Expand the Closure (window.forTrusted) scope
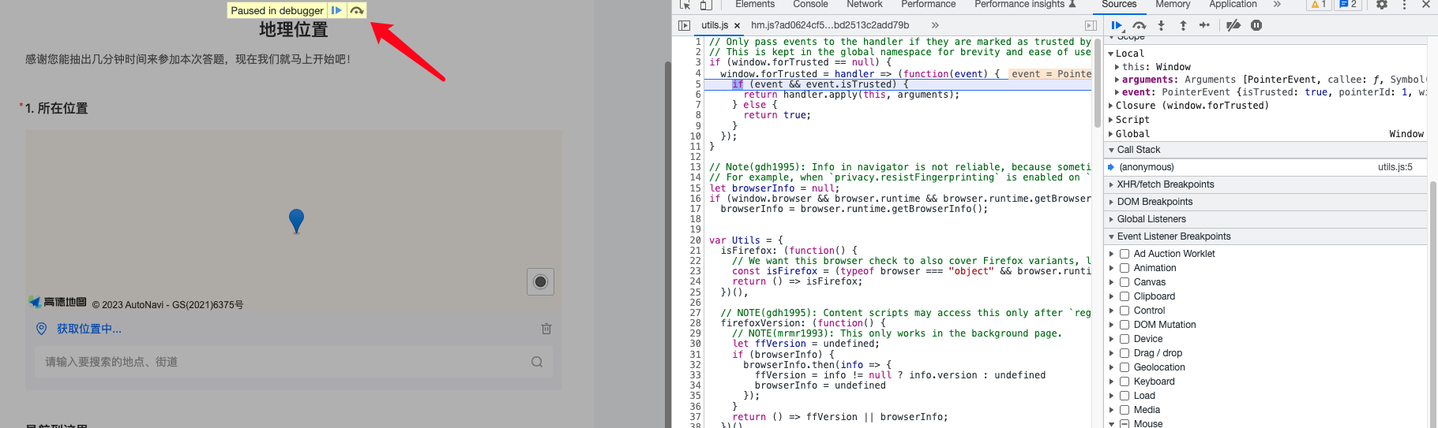This screenshot has height=428, width=1438. pyautogui.click(x=1111, y=106)
